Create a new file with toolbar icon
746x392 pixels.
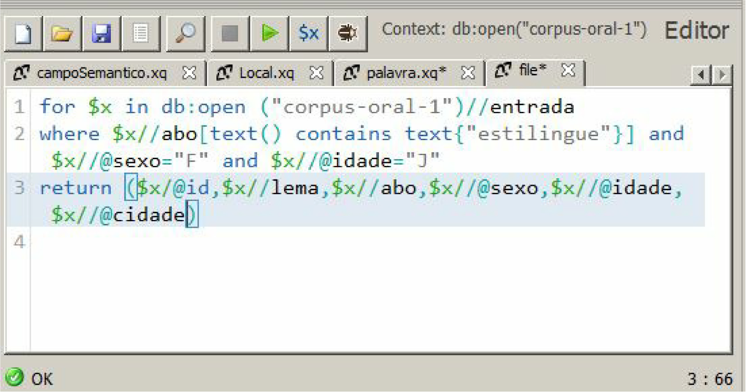(x=23, y=33)
